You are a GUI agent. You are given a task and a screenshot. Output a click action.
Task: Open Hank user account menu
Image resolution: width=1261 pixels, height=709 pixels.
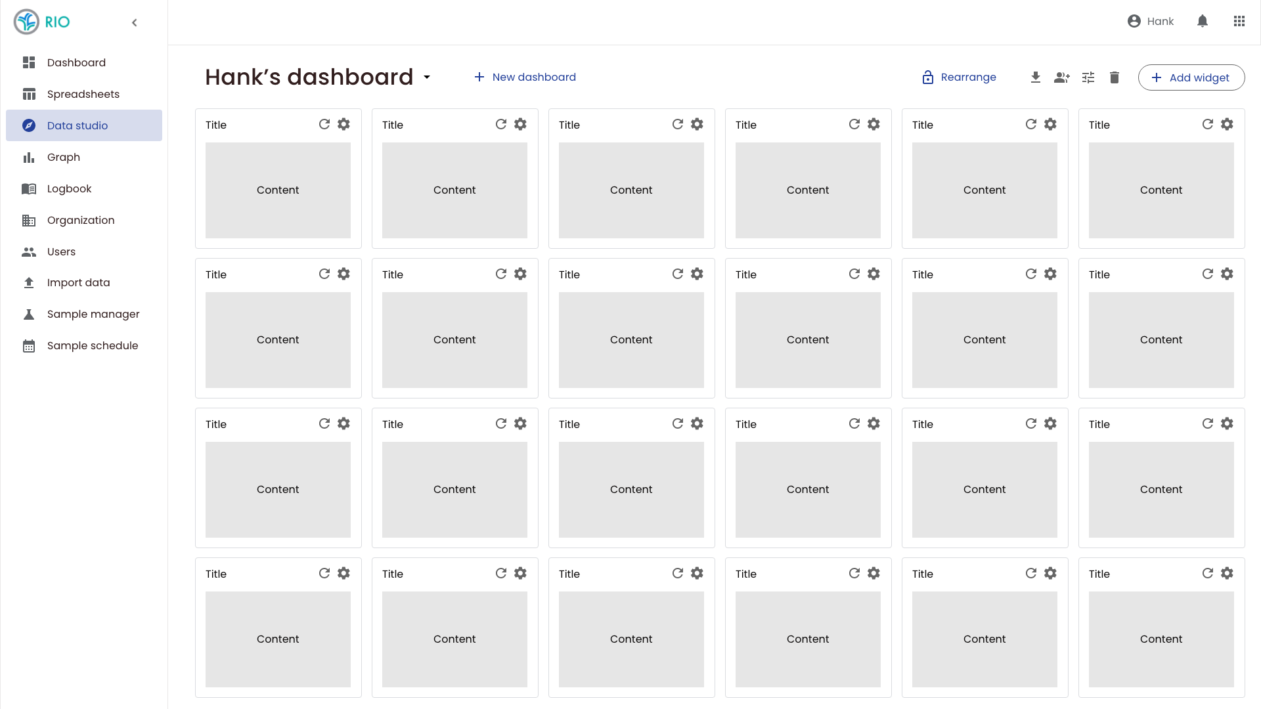tap(1151, 21)
